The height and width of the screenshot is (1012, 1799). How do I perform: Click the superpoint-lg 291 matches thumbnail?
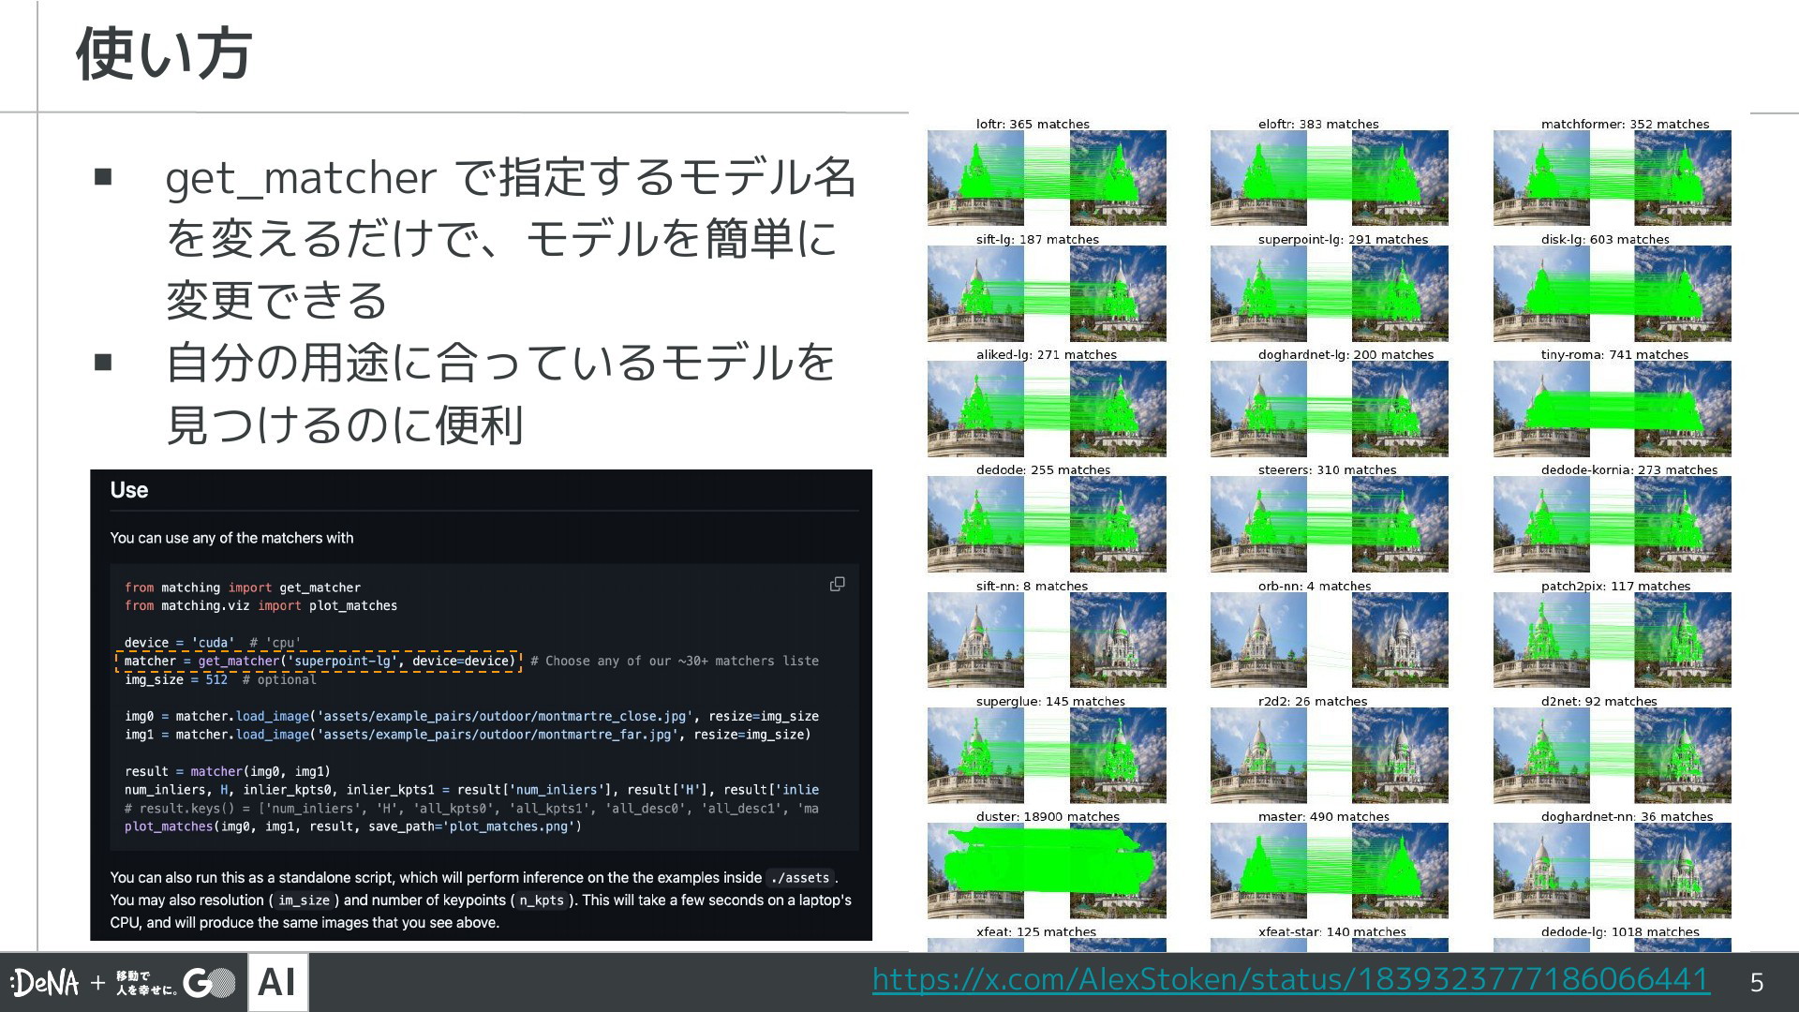tap(1330, 293)
